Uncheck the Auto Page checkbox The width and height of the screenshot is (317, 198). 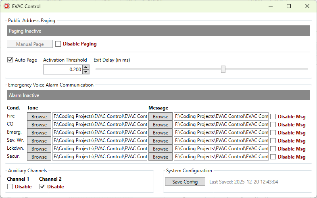pos(10,60)
